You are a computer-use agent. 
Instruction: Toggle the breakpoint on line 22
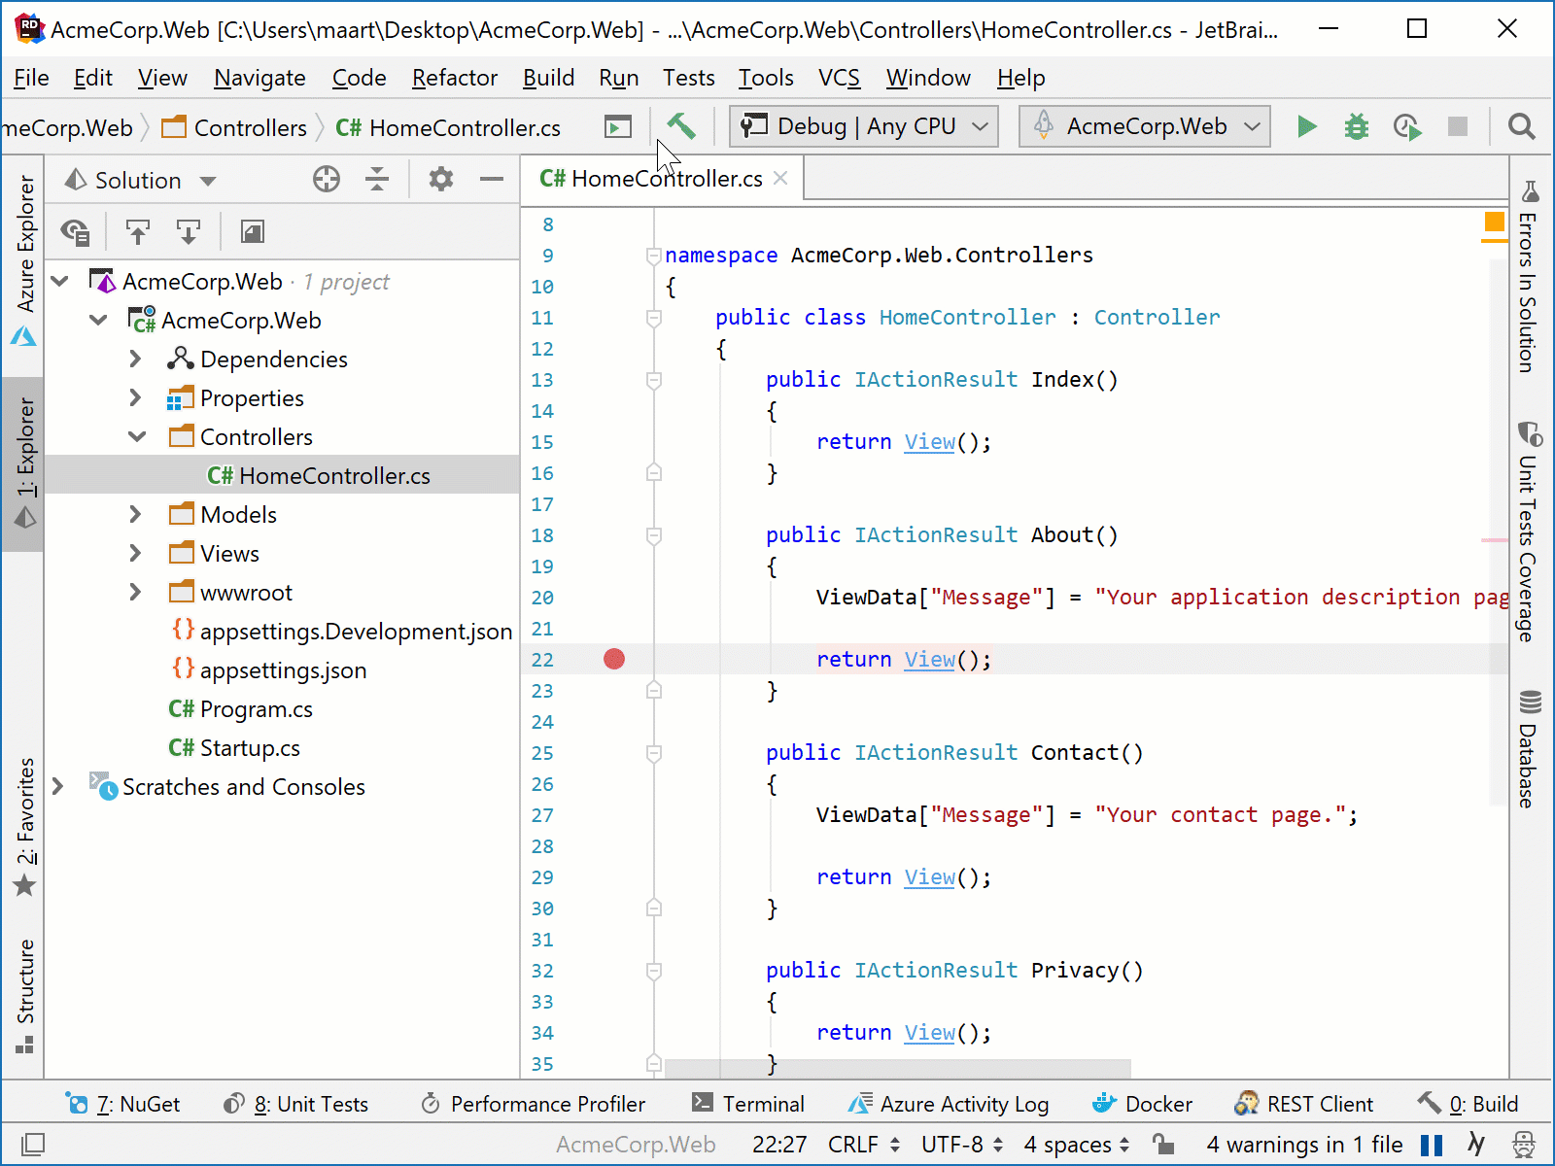click(613, 659)
